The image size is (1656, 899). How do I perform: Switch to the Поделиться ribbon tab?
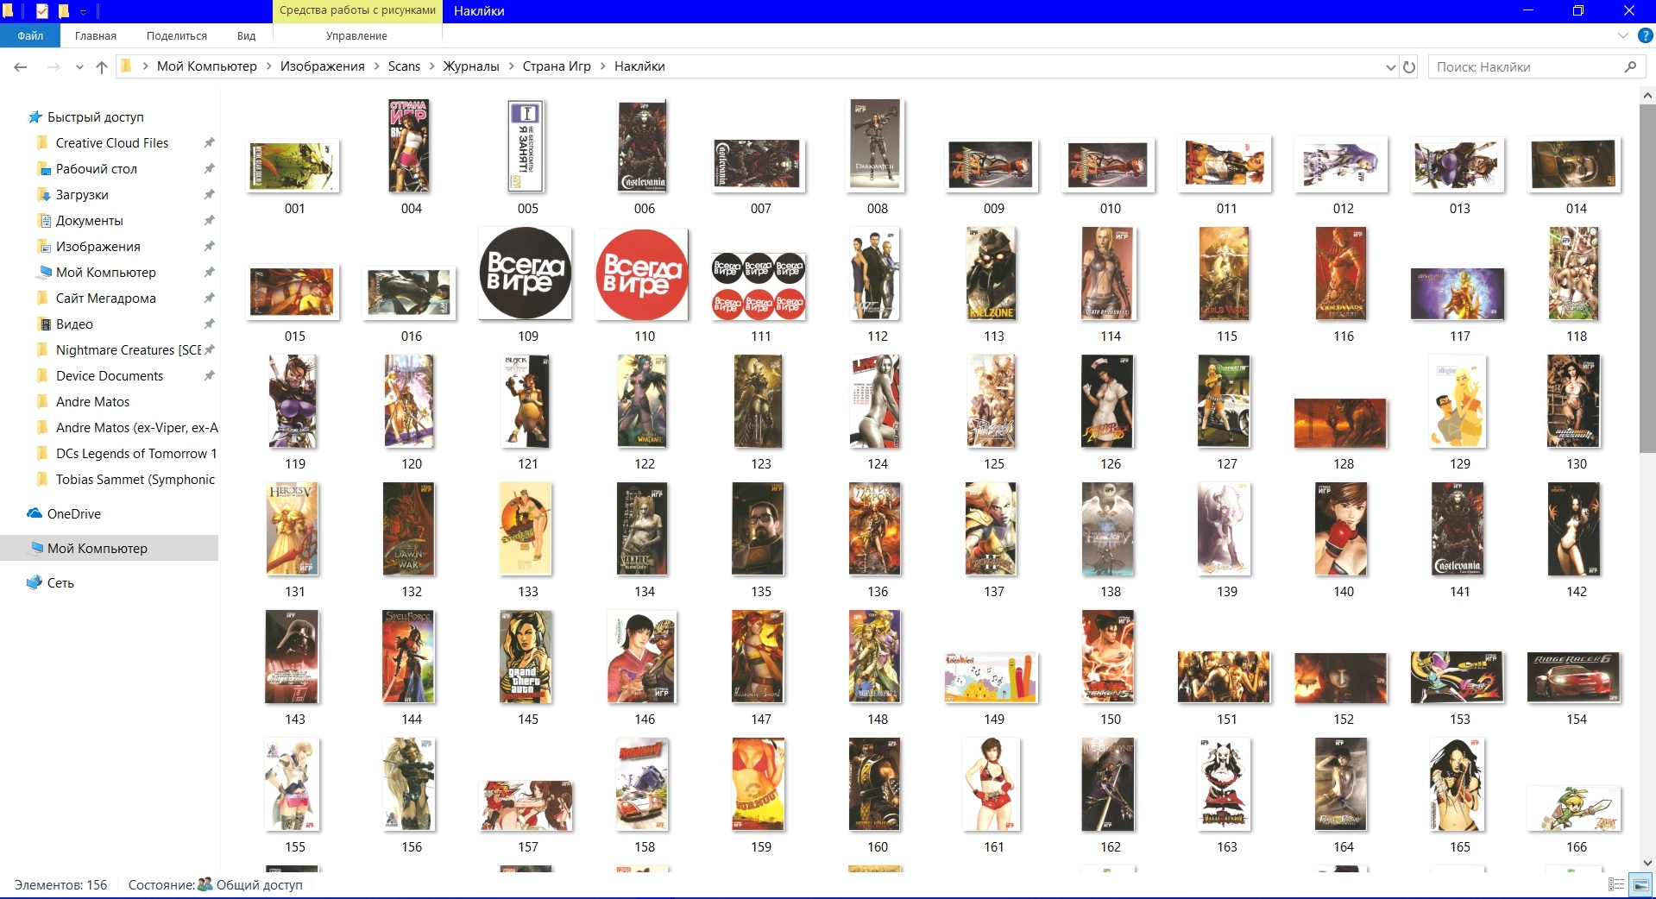tap(177, 35)
